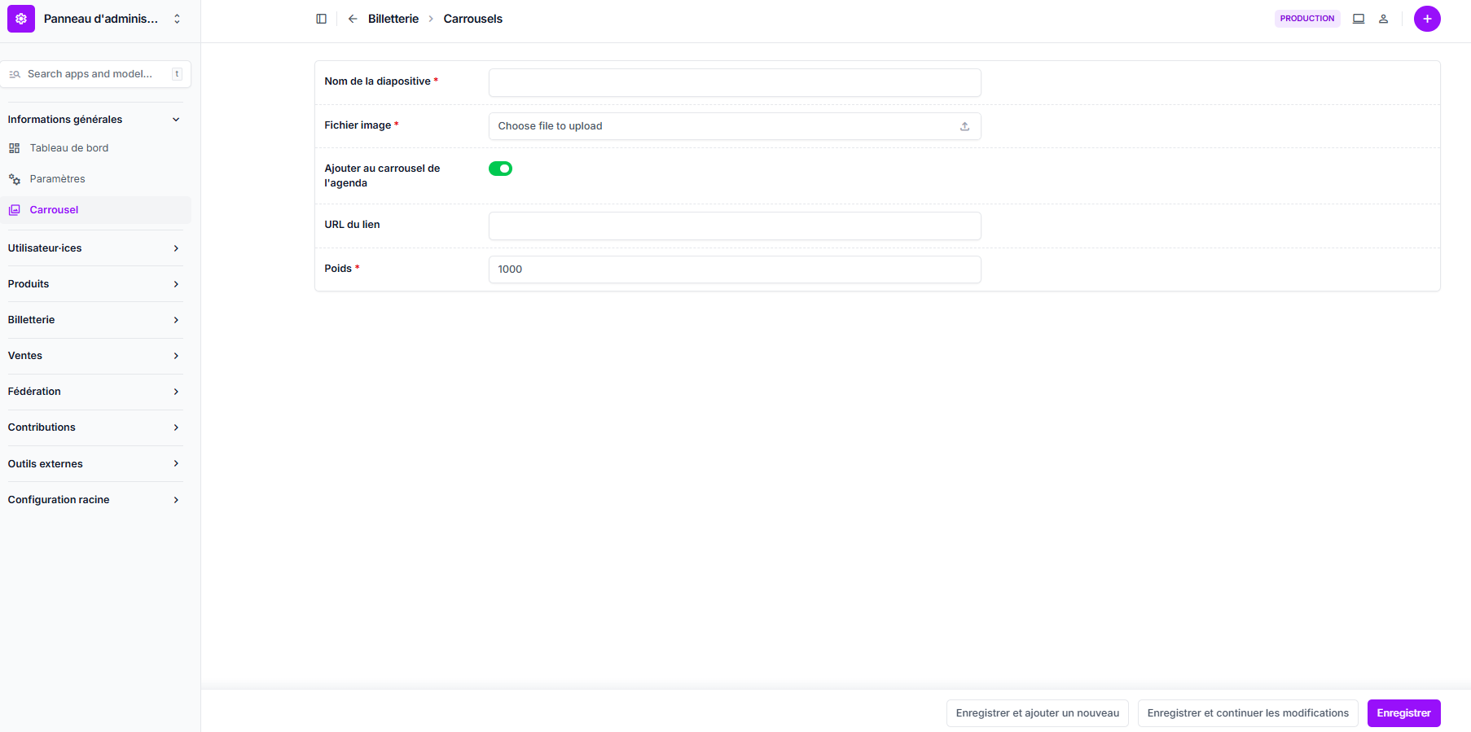The height and width of the screenshot is (732, 1471).
Task: Toggle the sidebar collapse icon
Action: [322, 19]
